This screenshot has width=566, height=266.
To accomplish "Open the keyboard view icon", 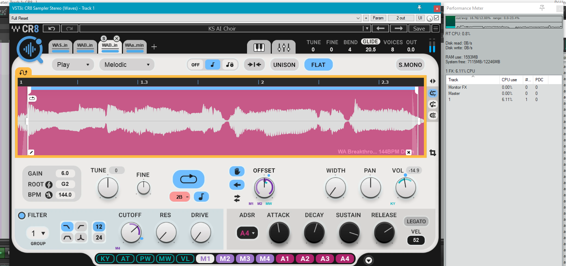I will [x=259, y=47].
